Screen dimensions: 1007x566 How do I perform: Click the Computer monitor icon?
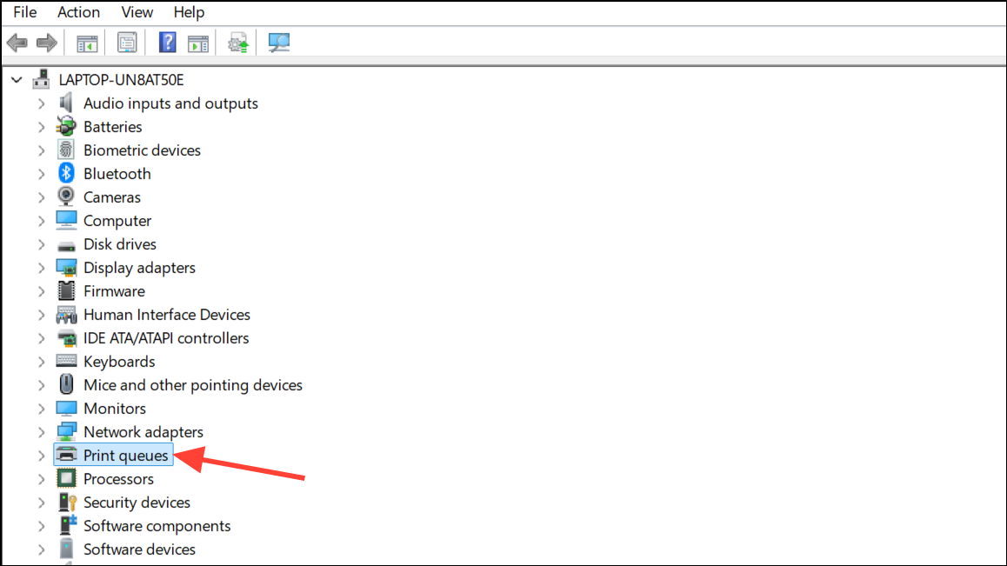coord(66,220)
